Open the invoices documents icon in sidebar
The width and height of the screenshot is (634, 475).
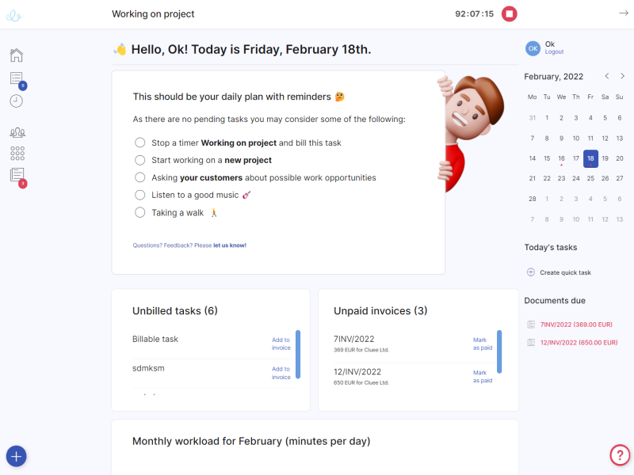pyautogui.click(x=17, y=175)
